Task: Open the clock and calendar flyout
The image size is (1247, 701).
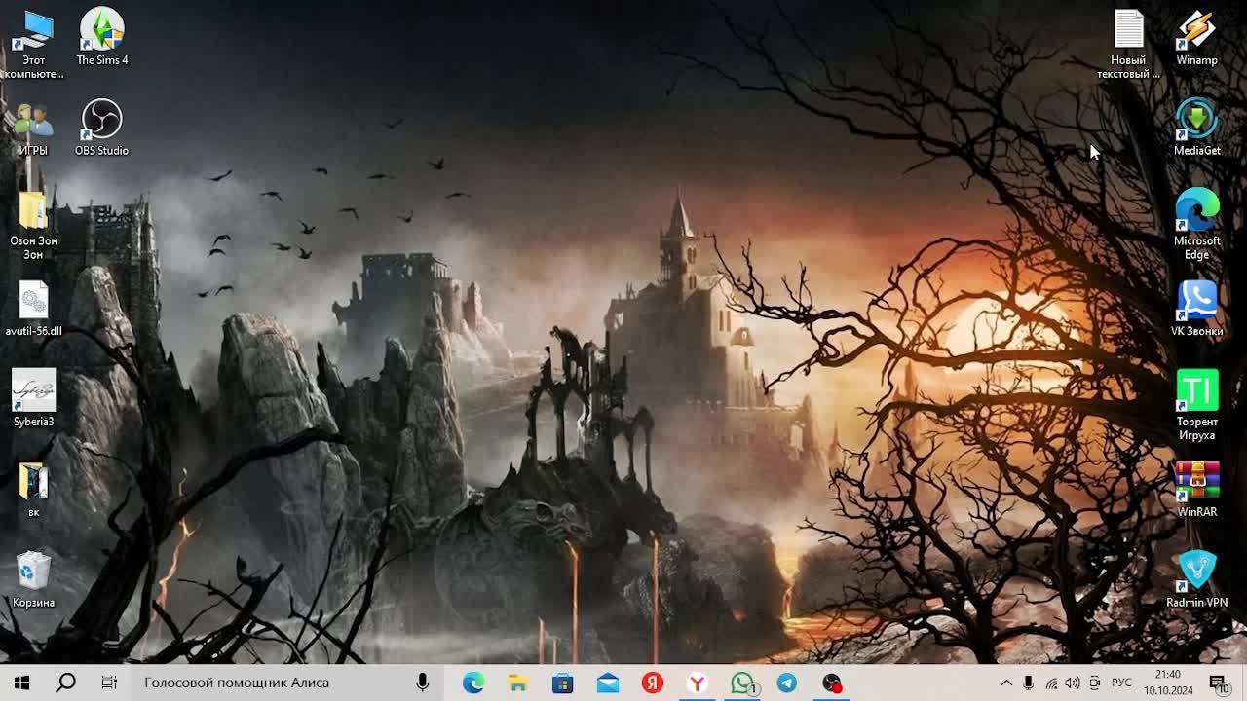Action: click(x=1168, y=683)
